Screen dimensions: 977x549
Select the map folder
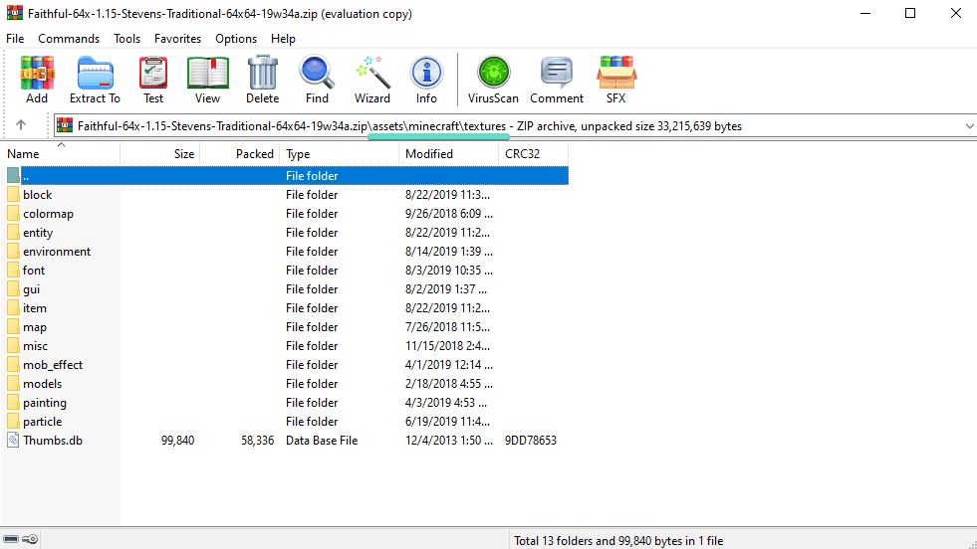[x=34, y=327]
